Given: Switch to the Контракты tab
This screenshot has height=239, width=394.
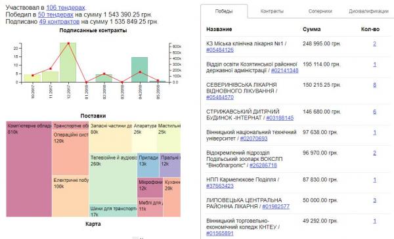Looking at the screenshot, I should tap(272, 11).
